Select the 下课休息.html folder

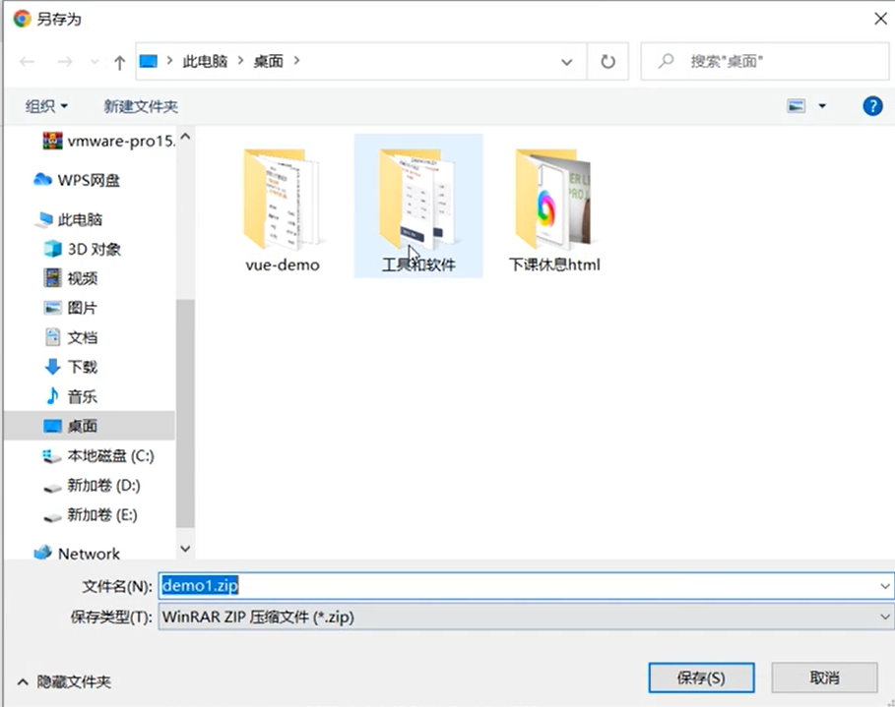(x=553, y=208)
